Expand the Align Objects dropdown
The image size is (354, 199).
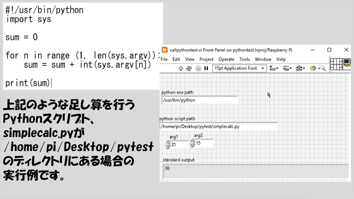tap(274, 68)
